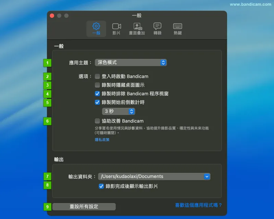This screenshot has height=219, width=274.
Task: Click the 喜歡這個應用程式嗎？ link
Action: tap(198, 205)
